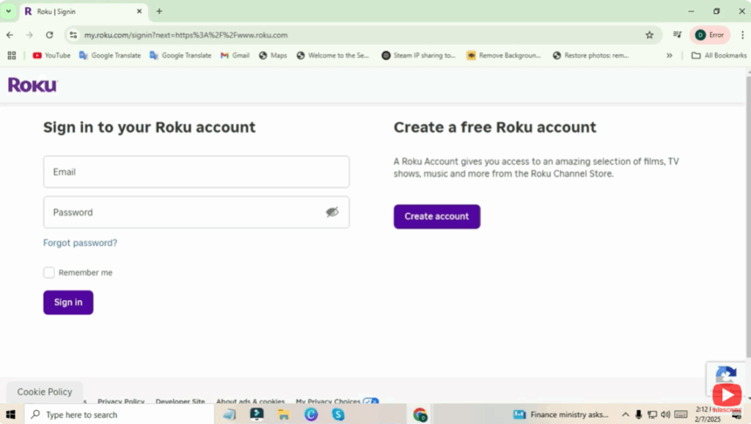Open the YouTube bookmark

[51, 55]
